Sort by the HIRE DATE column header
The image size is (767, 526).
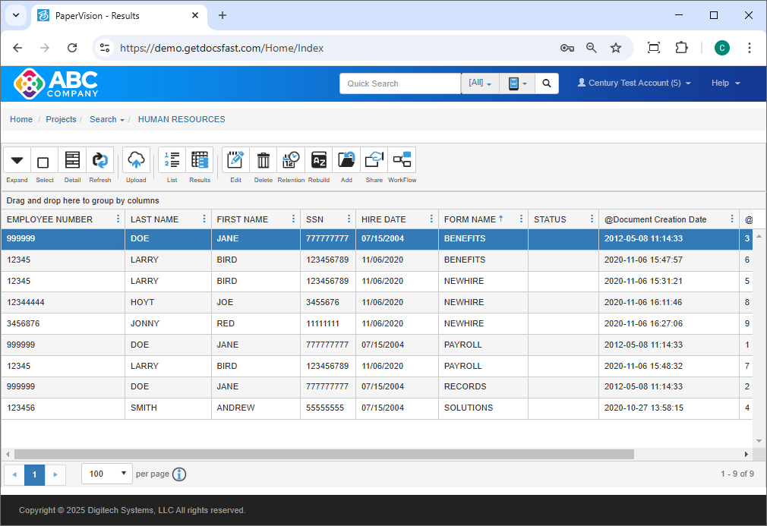coord(383,219)
